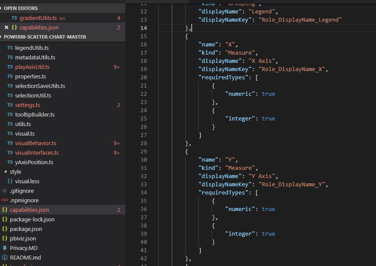
Task: Open visualBehavior.ts file
Action: click(62, 143)
